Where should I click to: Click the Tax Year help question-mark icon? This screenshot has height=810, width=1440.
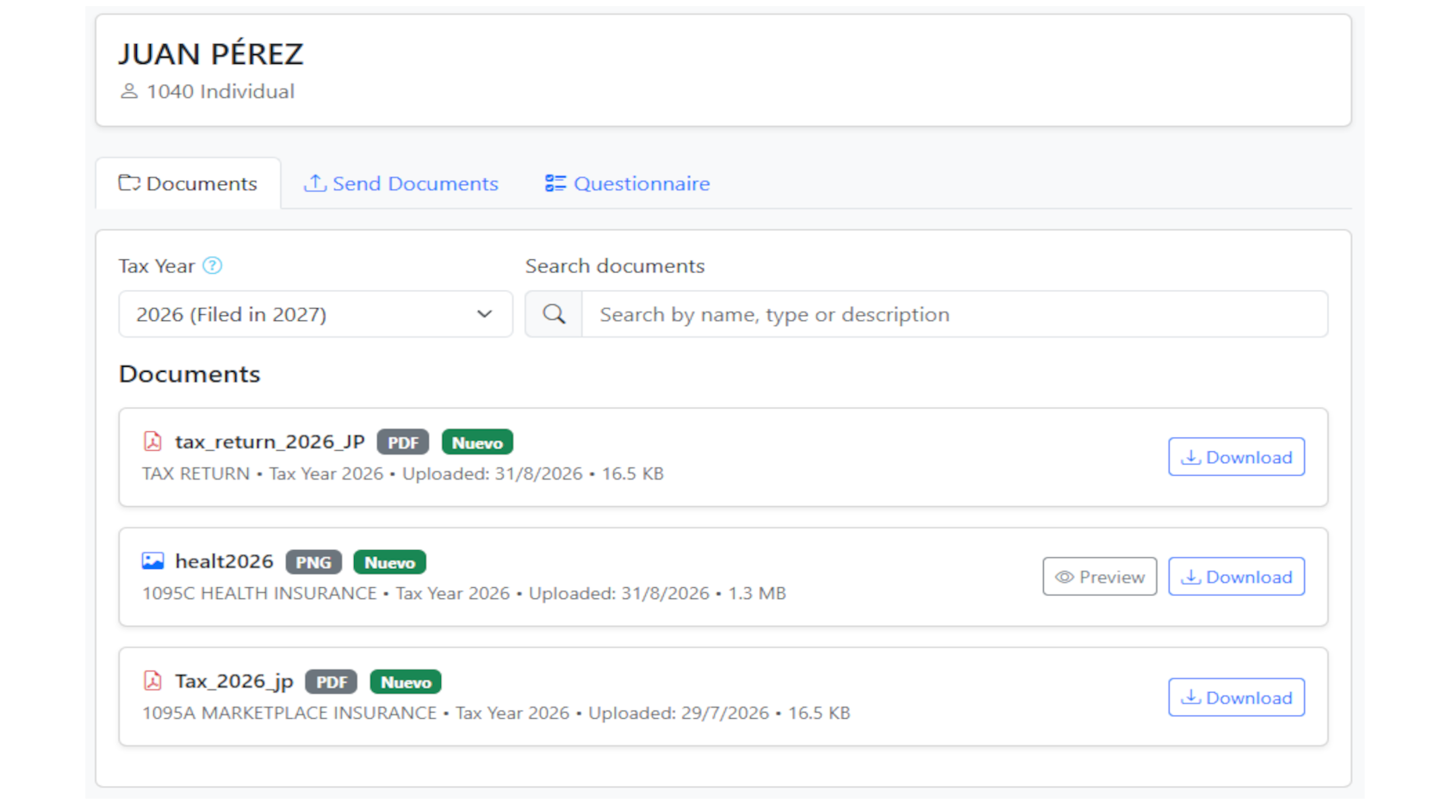coord(212,266)
